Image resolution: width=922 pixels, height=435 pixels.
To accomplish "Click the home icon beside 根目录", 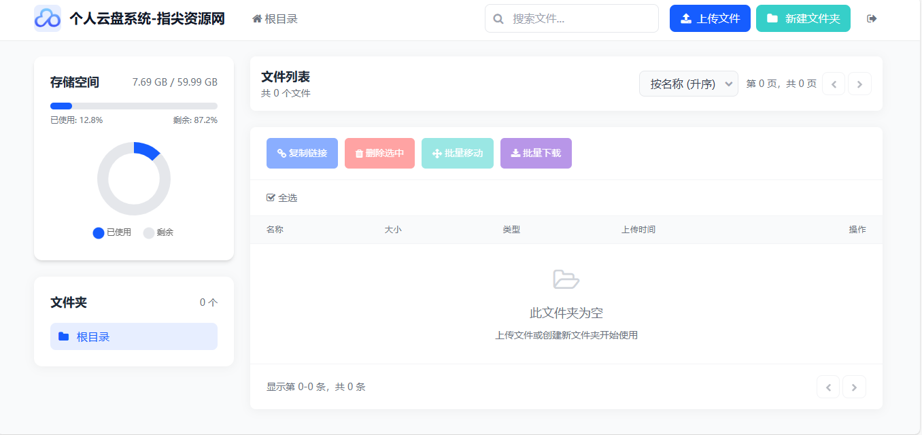I will pyautogui.click(x=257, y=19).
